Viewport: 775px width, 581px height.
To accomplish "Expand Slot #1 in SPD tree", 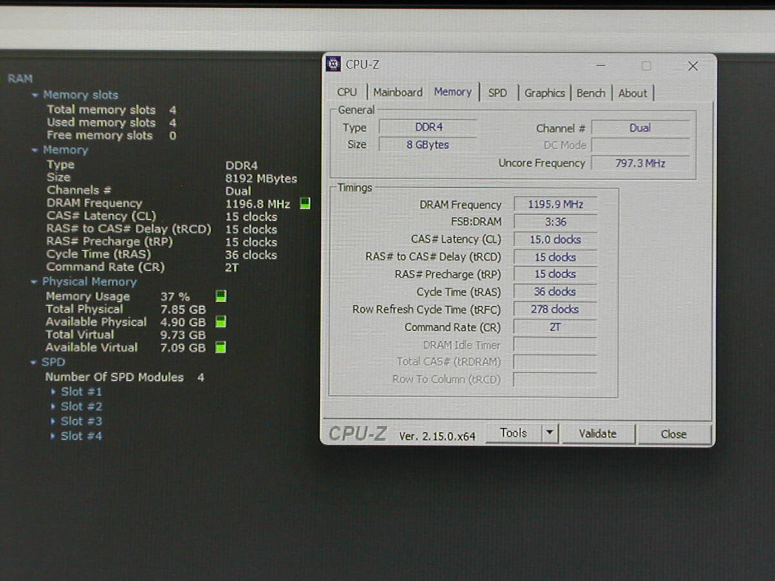I will [x=54, y=392].
